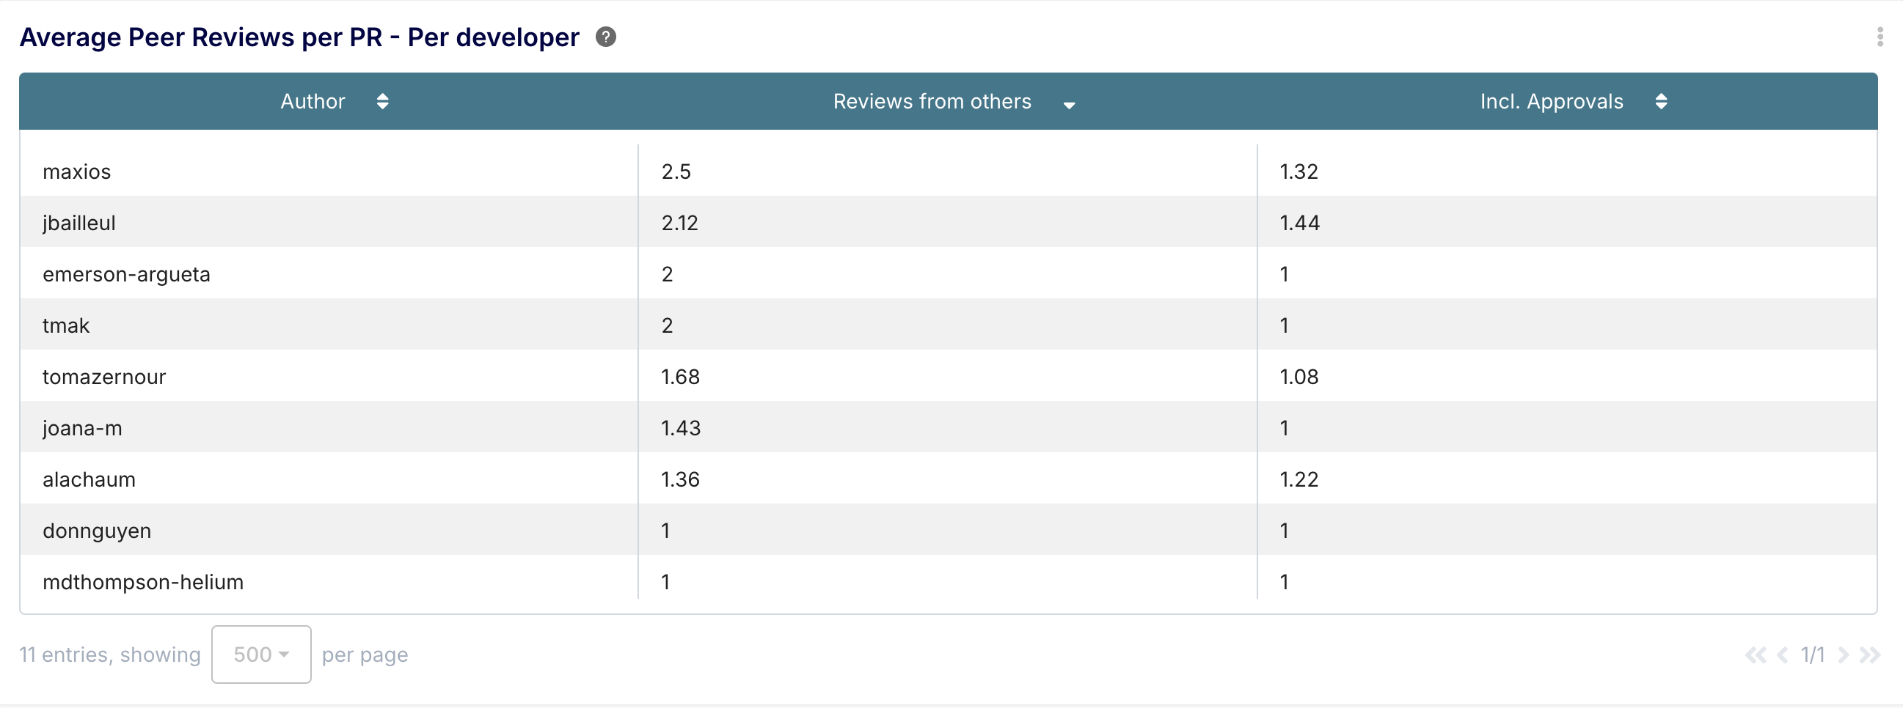Viewport: 1903px width, 708px height.
Task: Sort by Incl. Approvals column
Action: (x=1661, y=101)
